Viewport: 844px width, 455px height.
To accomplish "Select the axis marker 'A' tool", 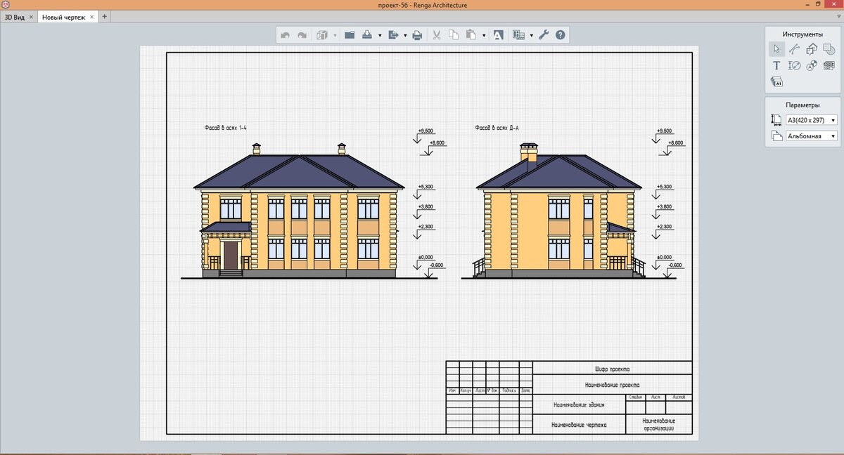I will point(812,65).
